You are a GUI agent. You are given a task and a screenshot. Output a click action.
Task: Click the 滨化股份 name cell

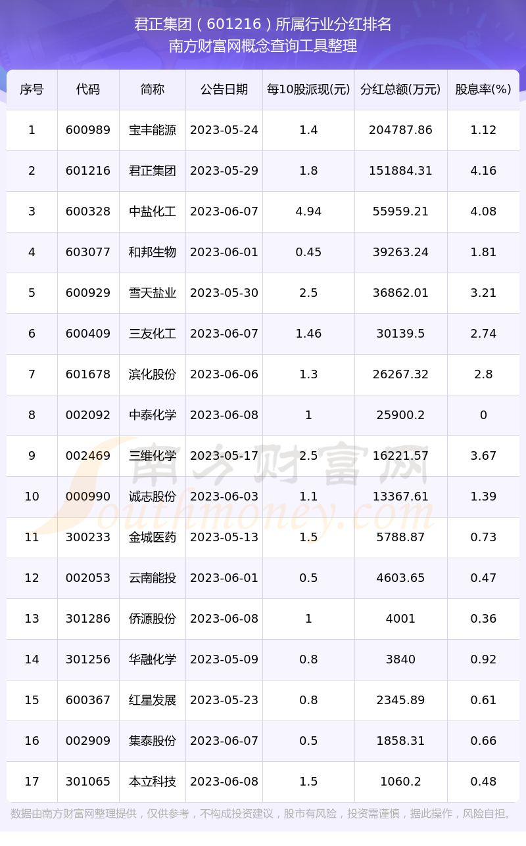[x=153, y=374]
